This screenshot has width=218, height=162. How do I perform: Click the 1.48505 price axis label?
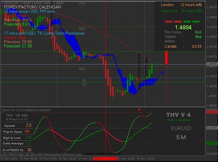pyautogui.click(x=212, y=106)
